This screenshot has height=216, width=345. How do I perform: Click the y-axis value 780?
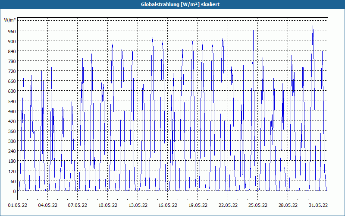(12, 61)
